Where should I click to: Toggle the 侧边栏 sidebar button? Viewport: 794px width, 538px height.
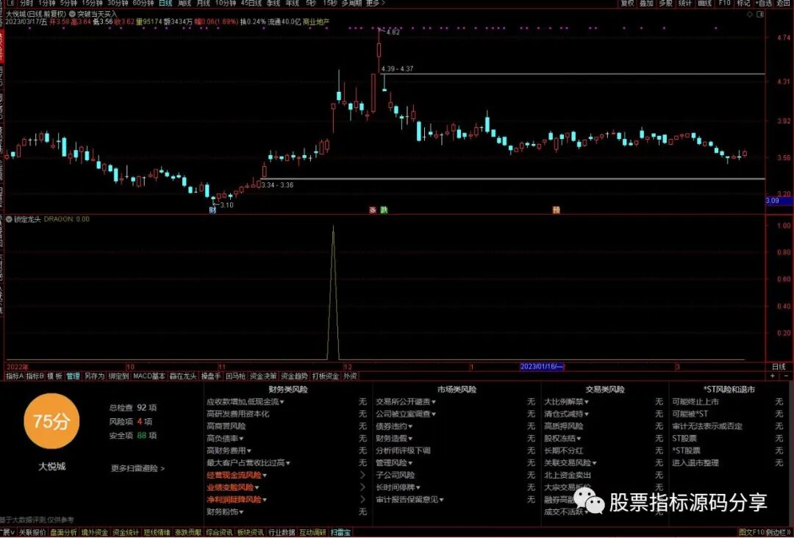pos(779,532)
